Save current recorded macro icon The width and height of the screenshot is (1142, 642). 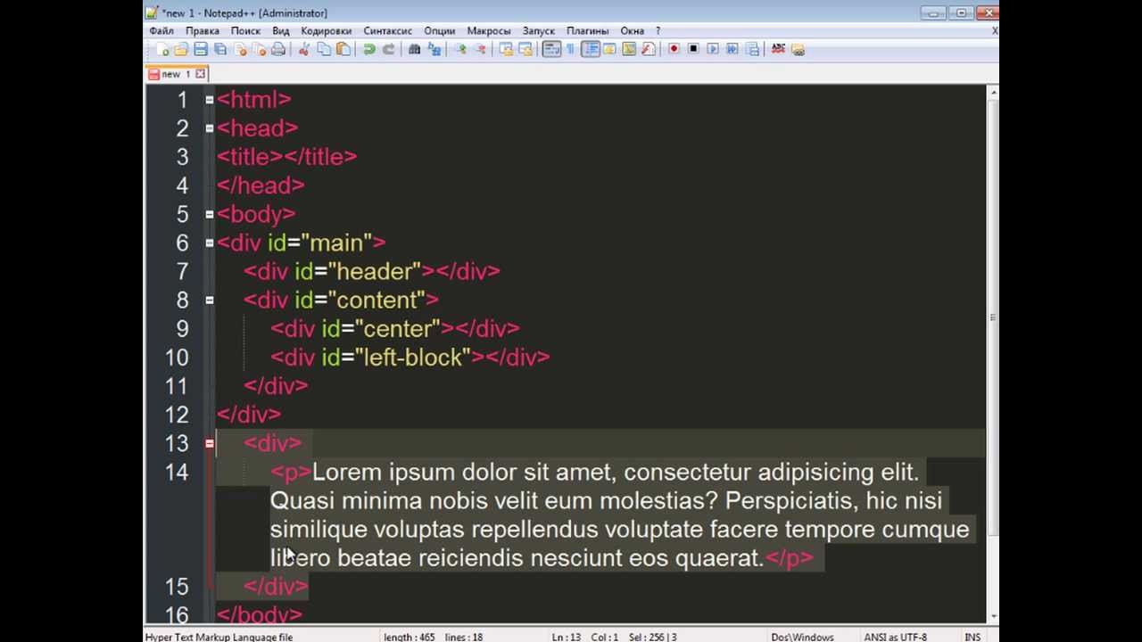tap(752, 49)
